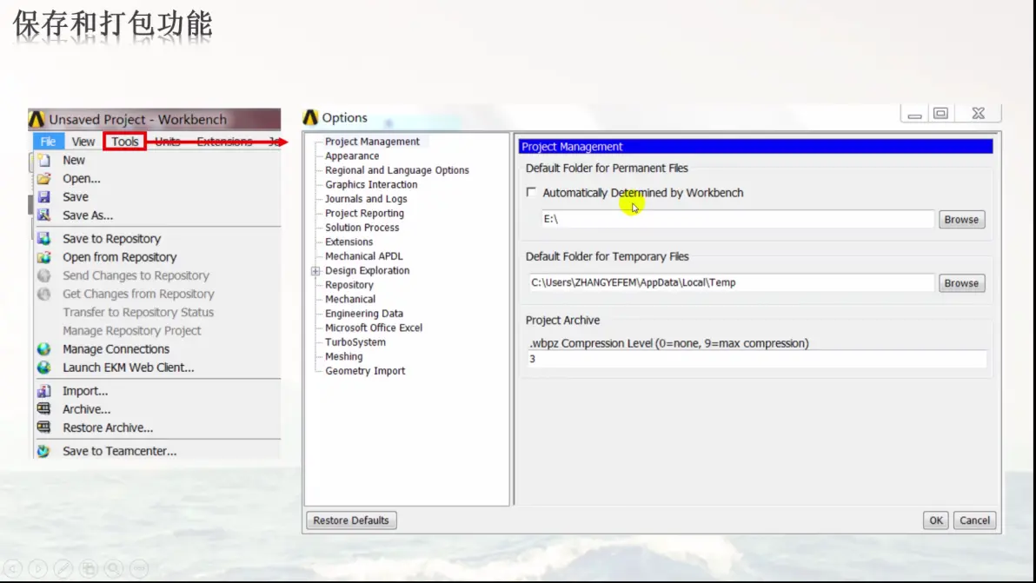This screenshot has height=583, width=1036.
Task: Select Meshing in options tree
Action: coord(343,356)
